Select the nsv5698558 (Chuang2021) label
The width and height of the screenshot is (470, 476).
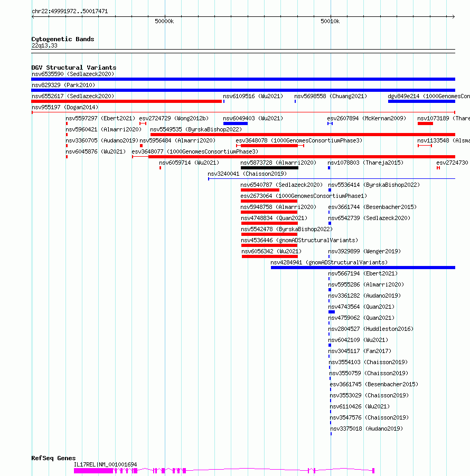[331, 96]
